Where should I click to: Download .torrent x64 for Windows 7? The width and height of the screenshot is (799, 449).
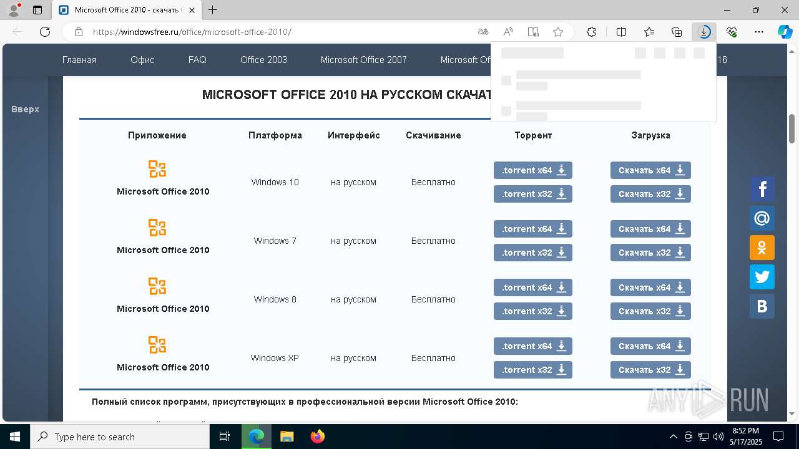click(533, 229)
